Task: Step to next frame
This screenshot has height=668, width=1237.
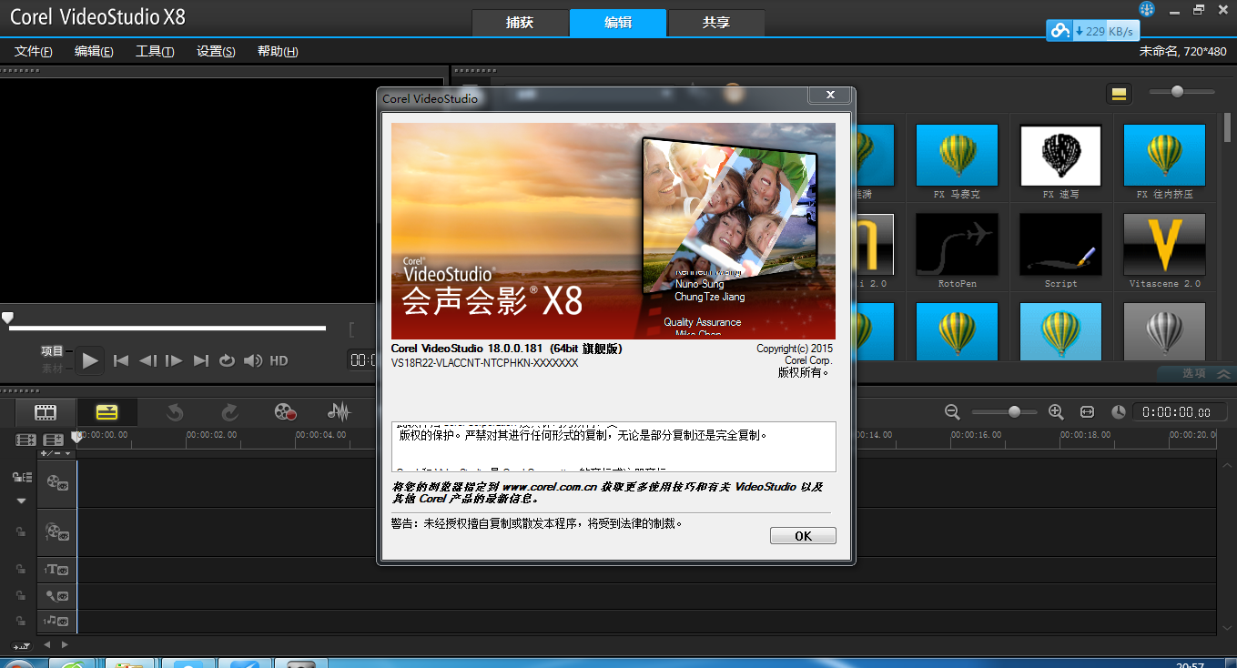Action: 174,360
